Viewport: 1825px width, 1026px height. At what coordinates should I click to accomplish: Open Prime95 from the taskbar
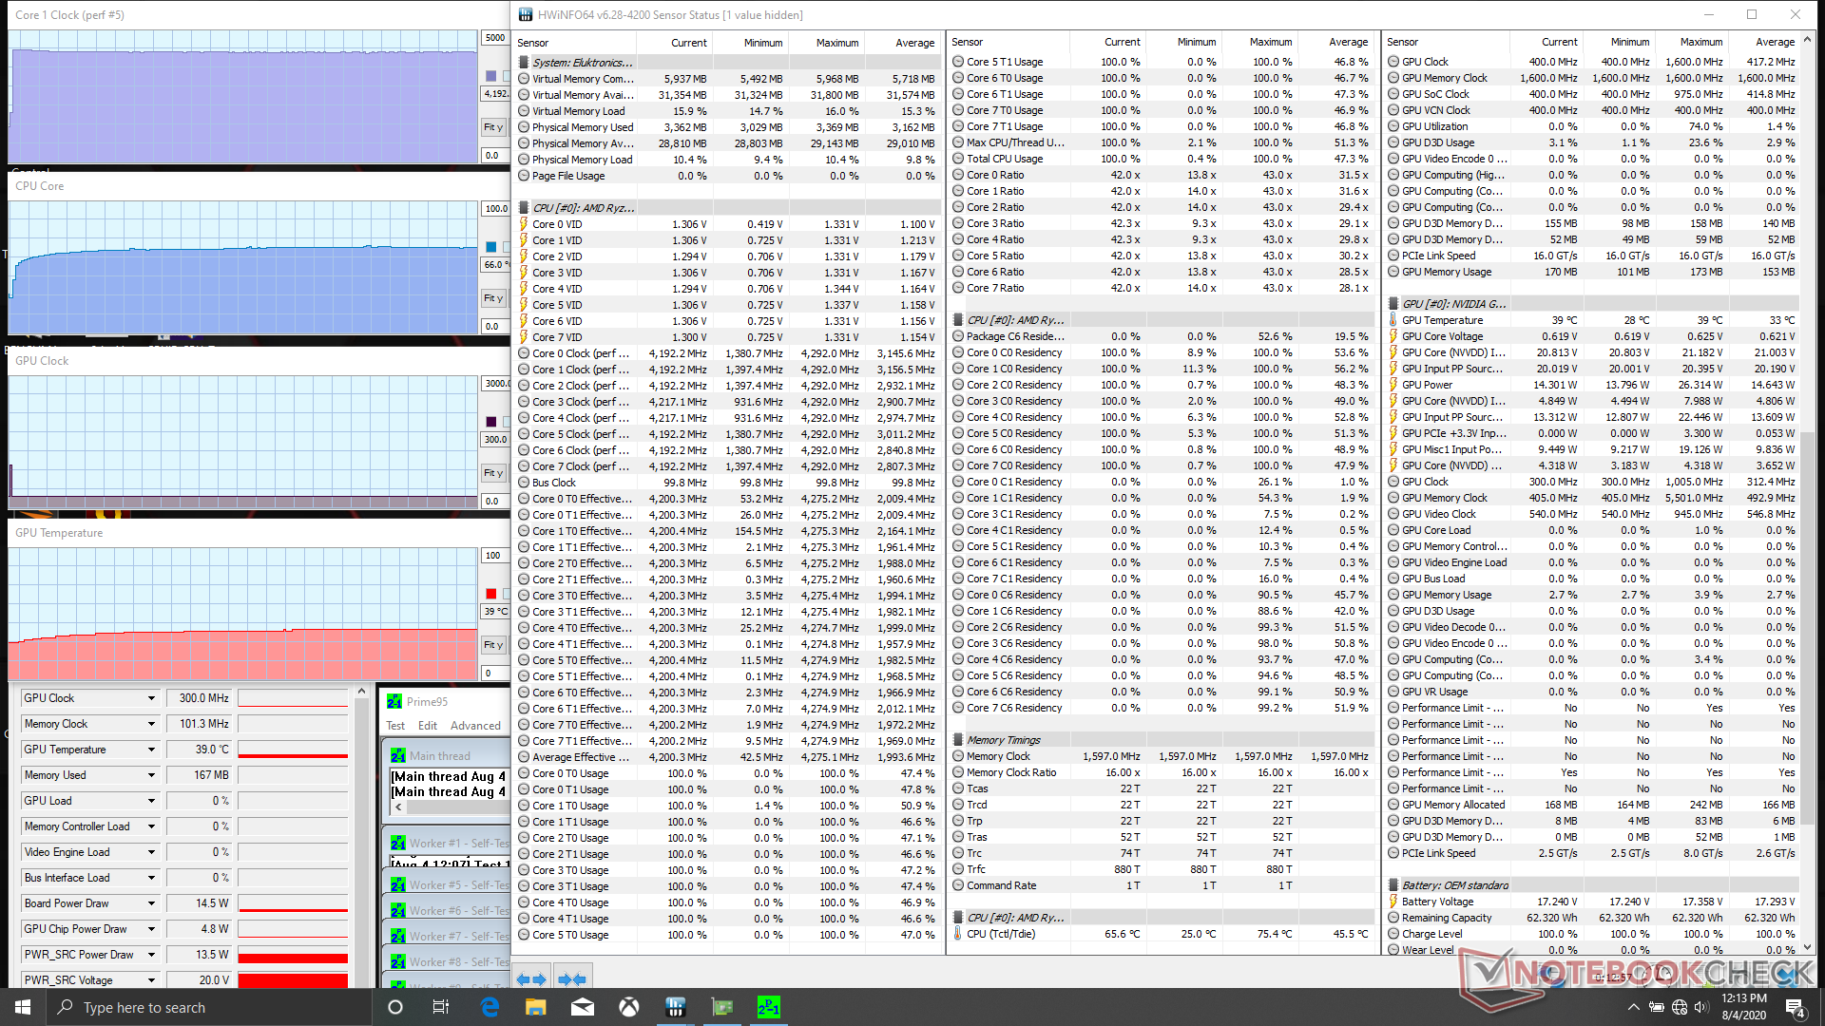click(x=768, y=1007)
